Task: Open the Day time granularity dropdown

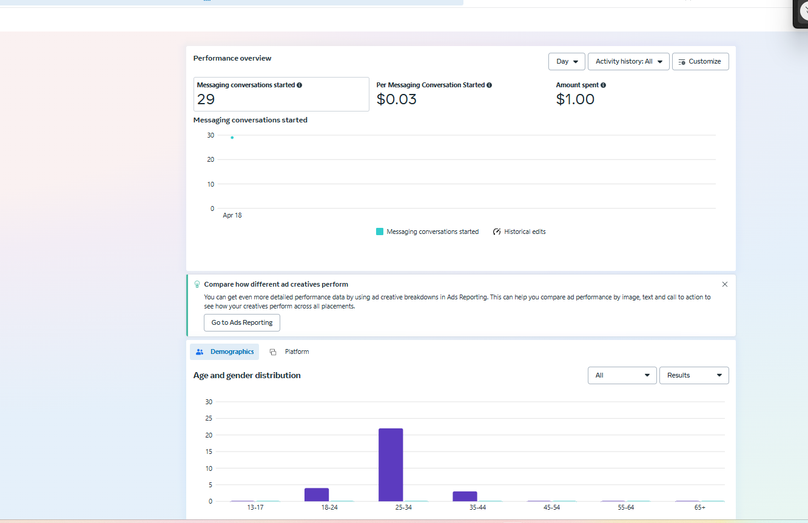Action: click(x=567, y=61)
